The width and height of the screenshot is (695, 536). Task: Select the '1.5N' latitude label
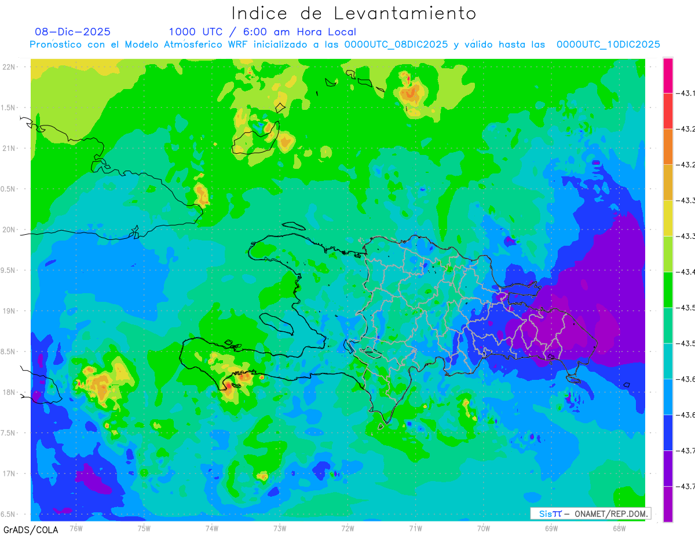coord(8,108)
